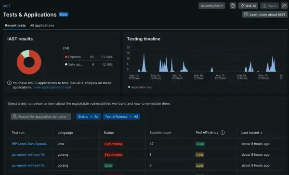Click the Safe ap... legend row

click(89, 64)
